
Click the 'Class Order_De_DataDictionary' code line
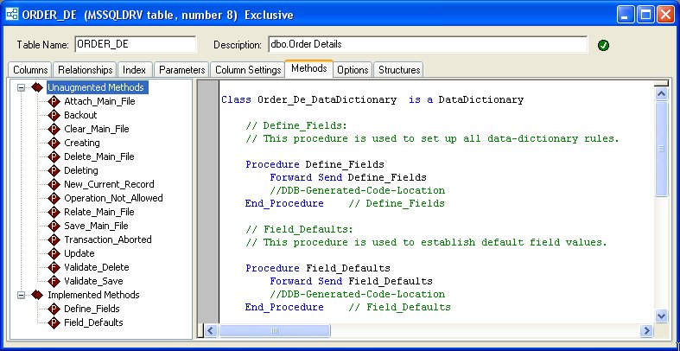tap(372, 99)
